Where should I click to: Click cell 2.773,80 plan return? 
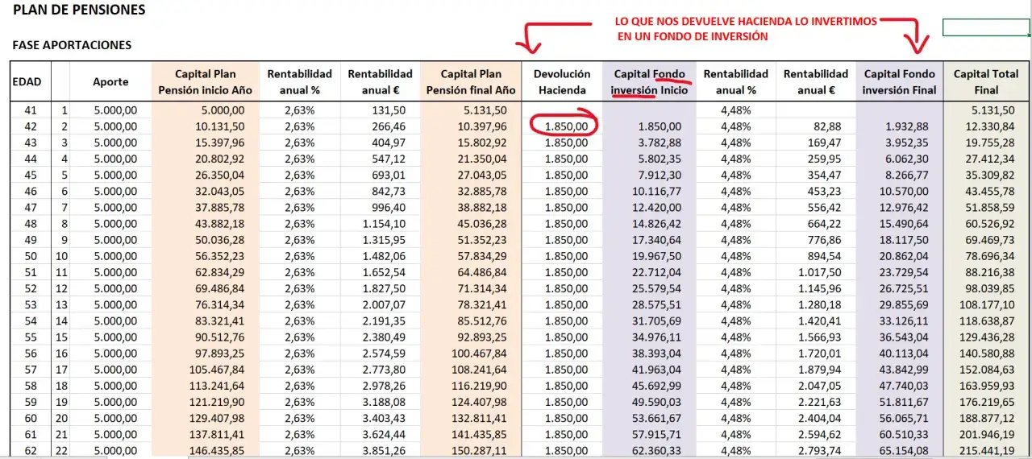(x=389, y=370)
